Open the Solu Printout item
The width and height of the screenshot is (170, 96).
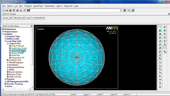point(18,46)
